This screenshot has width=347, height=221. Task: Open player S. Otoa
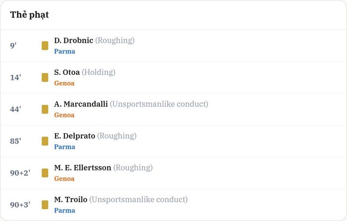coord(67,73)
